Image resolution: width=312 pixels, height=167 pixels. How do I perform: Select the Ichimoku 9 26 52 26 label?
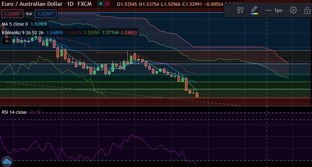pyautogui.click(x=23, y=32)
